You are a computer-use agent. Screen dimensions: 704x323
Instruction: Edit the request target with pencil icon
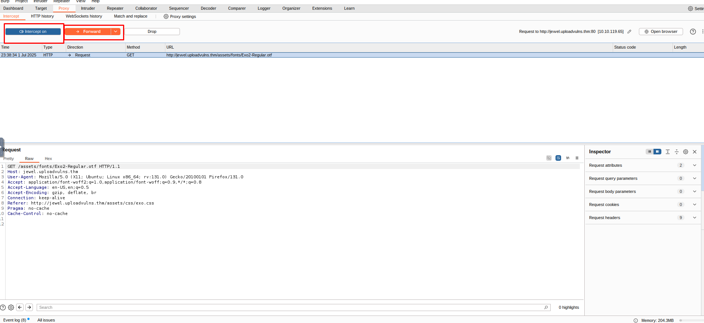click(629, 32)
